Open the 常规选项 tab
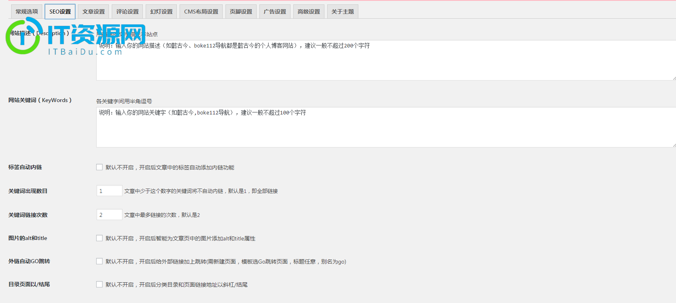The image size is (676, 303). click(27, 12)
